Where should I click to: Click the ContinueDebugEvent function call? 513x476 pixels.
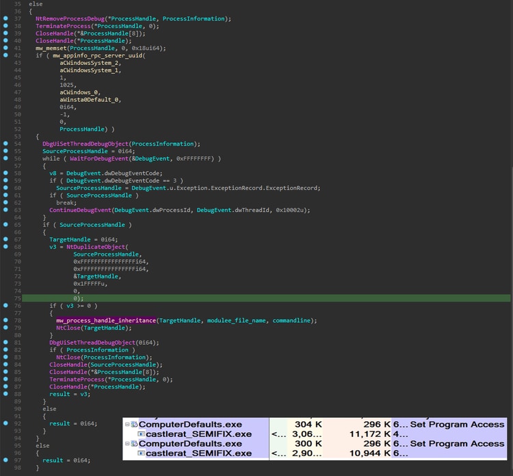(77, 210)
